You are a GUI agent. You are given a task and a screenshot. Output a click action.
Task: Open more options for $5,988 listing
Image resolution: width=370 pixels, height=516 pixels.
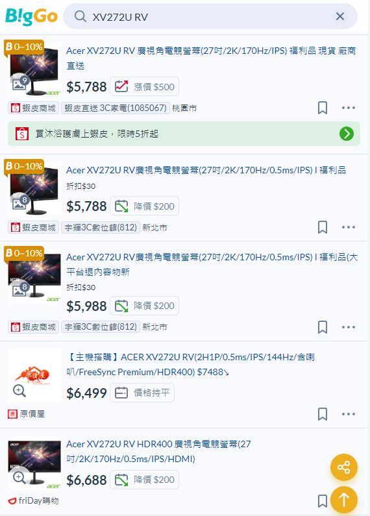pos(349,327)
